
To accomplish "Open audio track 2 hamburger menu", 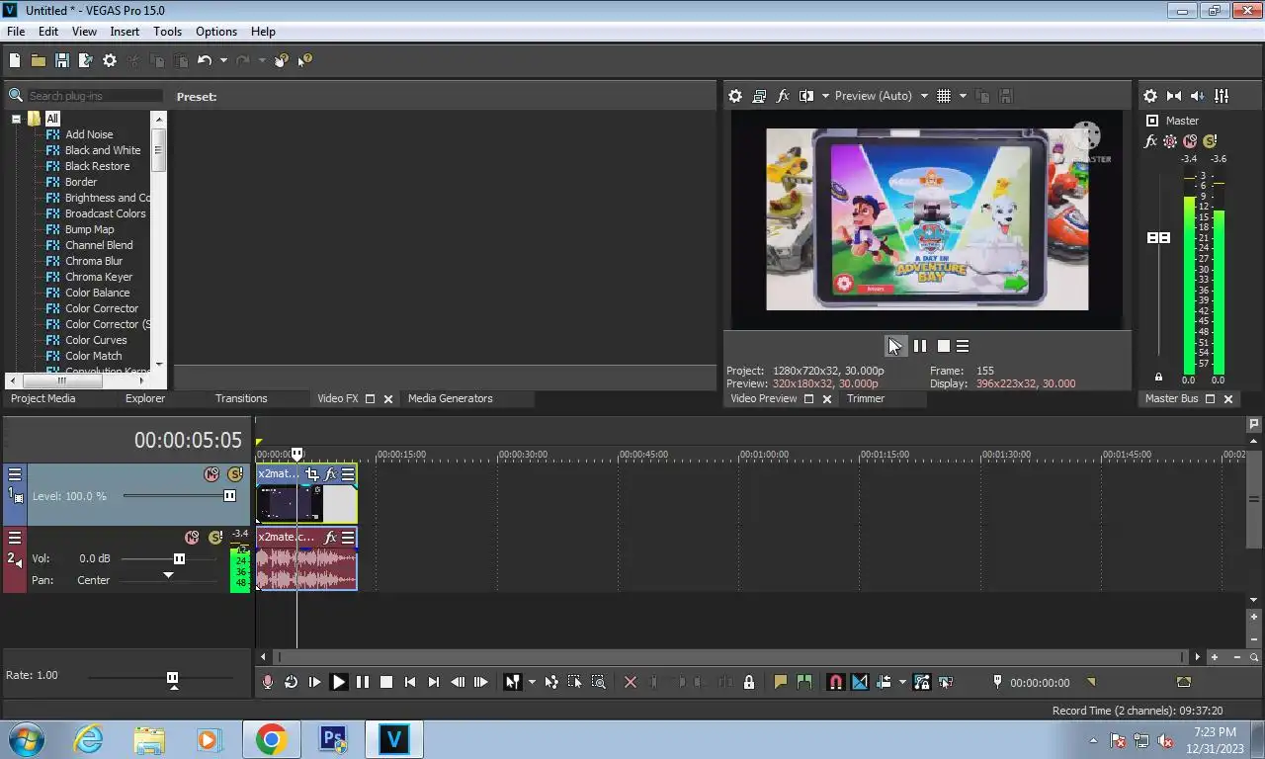I will [15, 538].
